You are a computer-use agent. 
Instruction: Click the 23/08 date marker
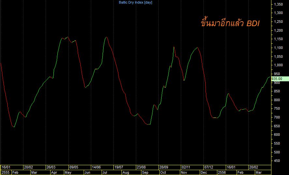click(141, 167)
